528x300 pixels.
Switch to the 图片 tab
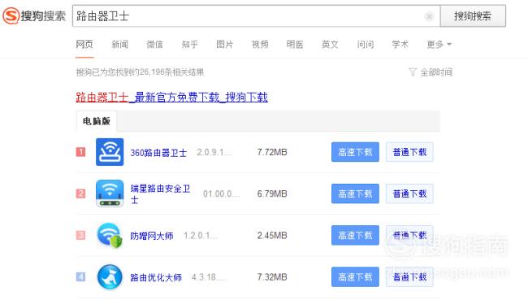pyautogui.click(x=224, y=44)
